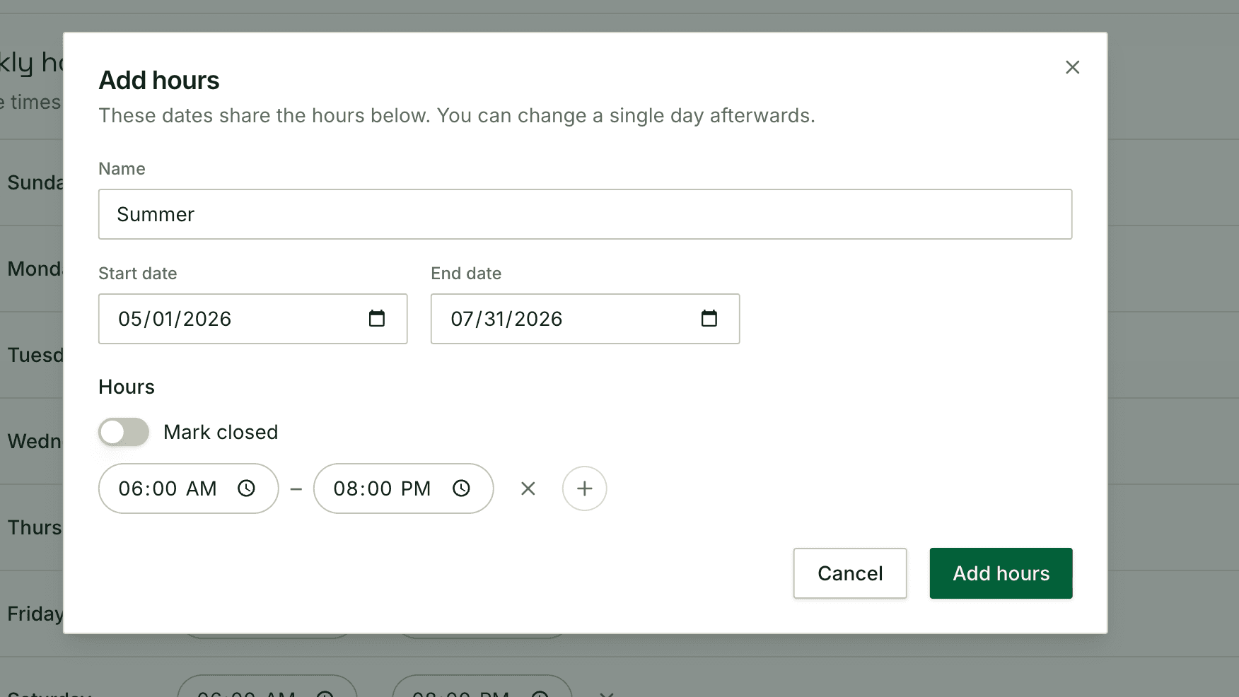Open the End date calendar picker
This screenshot has height=697, width=1239.
pos(709,319)
